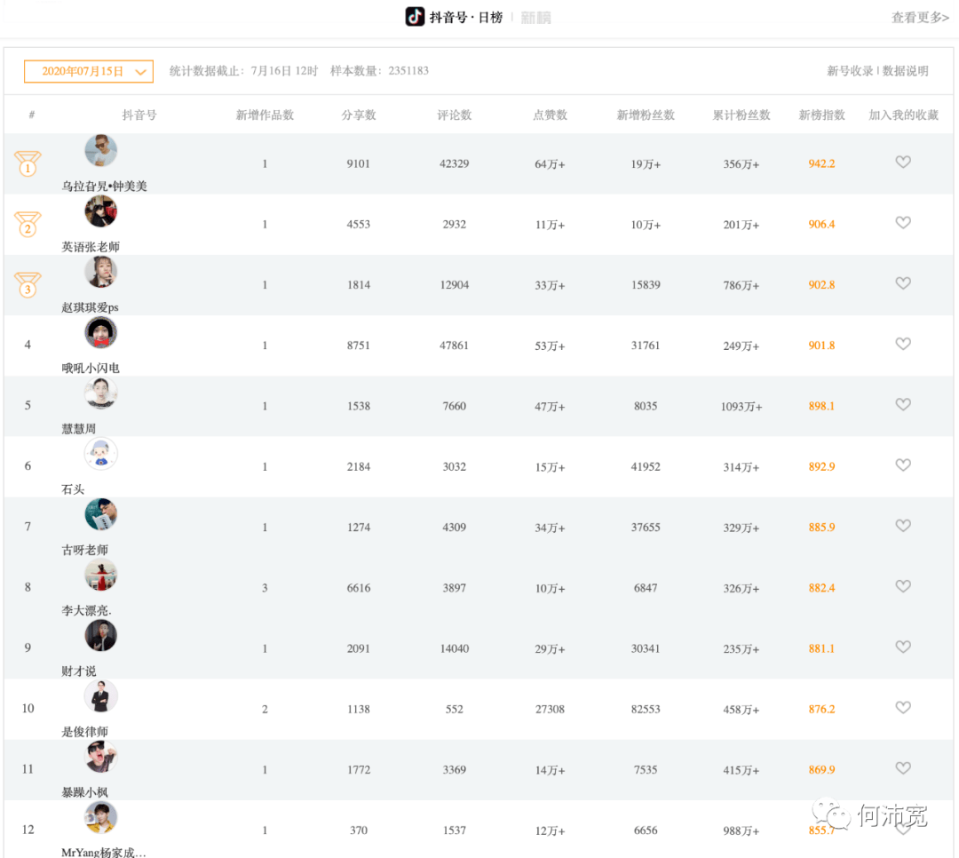Screen dimensions: 959x858
Task: Click the 新榜指数 column header
Action: tap(821, 115)
